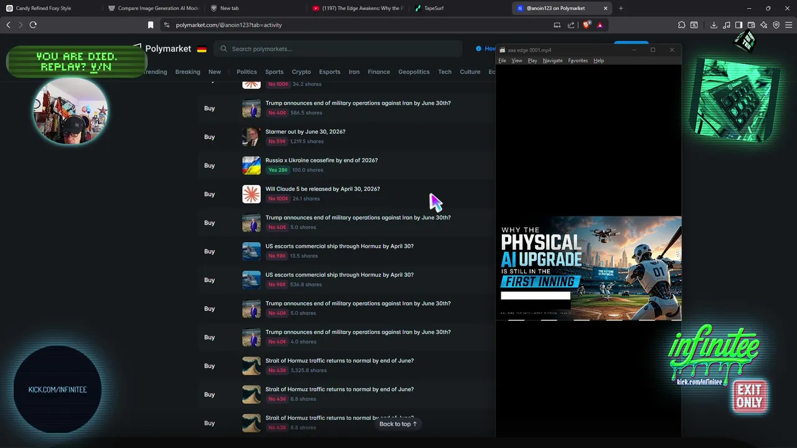Click the address bar URL
The image size is (797, 448).
coord(229,25)
